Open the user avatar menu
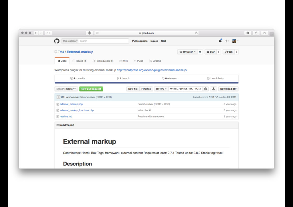 coord(235,41)
